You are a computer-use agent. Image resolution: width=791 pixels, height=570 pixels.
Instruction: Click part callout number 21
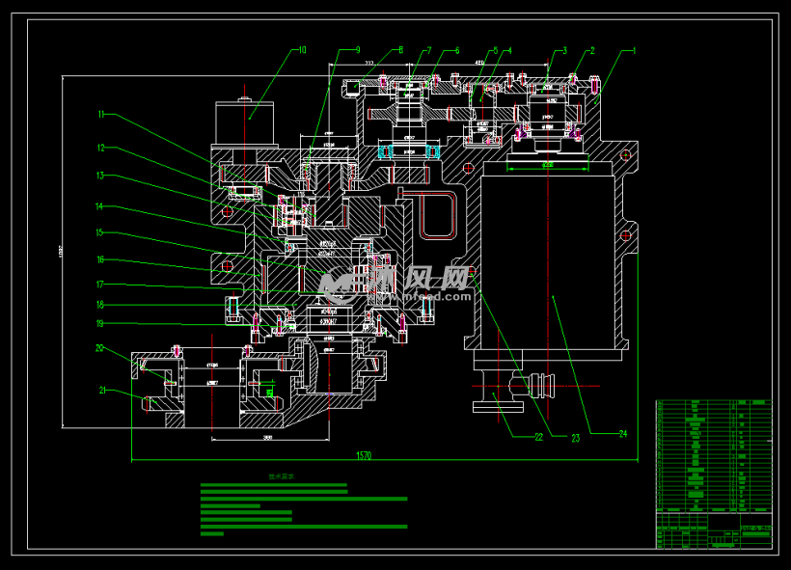point(102,390)
